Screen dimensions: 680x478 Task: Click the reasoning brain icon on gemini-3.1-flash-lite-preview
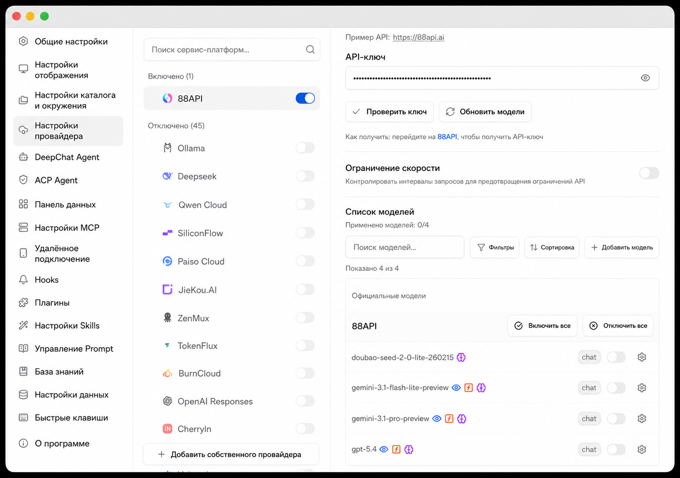click(481, 388)
